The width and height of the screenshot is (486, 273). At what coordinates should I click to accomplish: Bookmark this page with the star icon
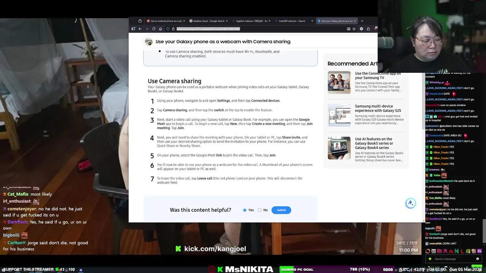(x=354, y=29)
